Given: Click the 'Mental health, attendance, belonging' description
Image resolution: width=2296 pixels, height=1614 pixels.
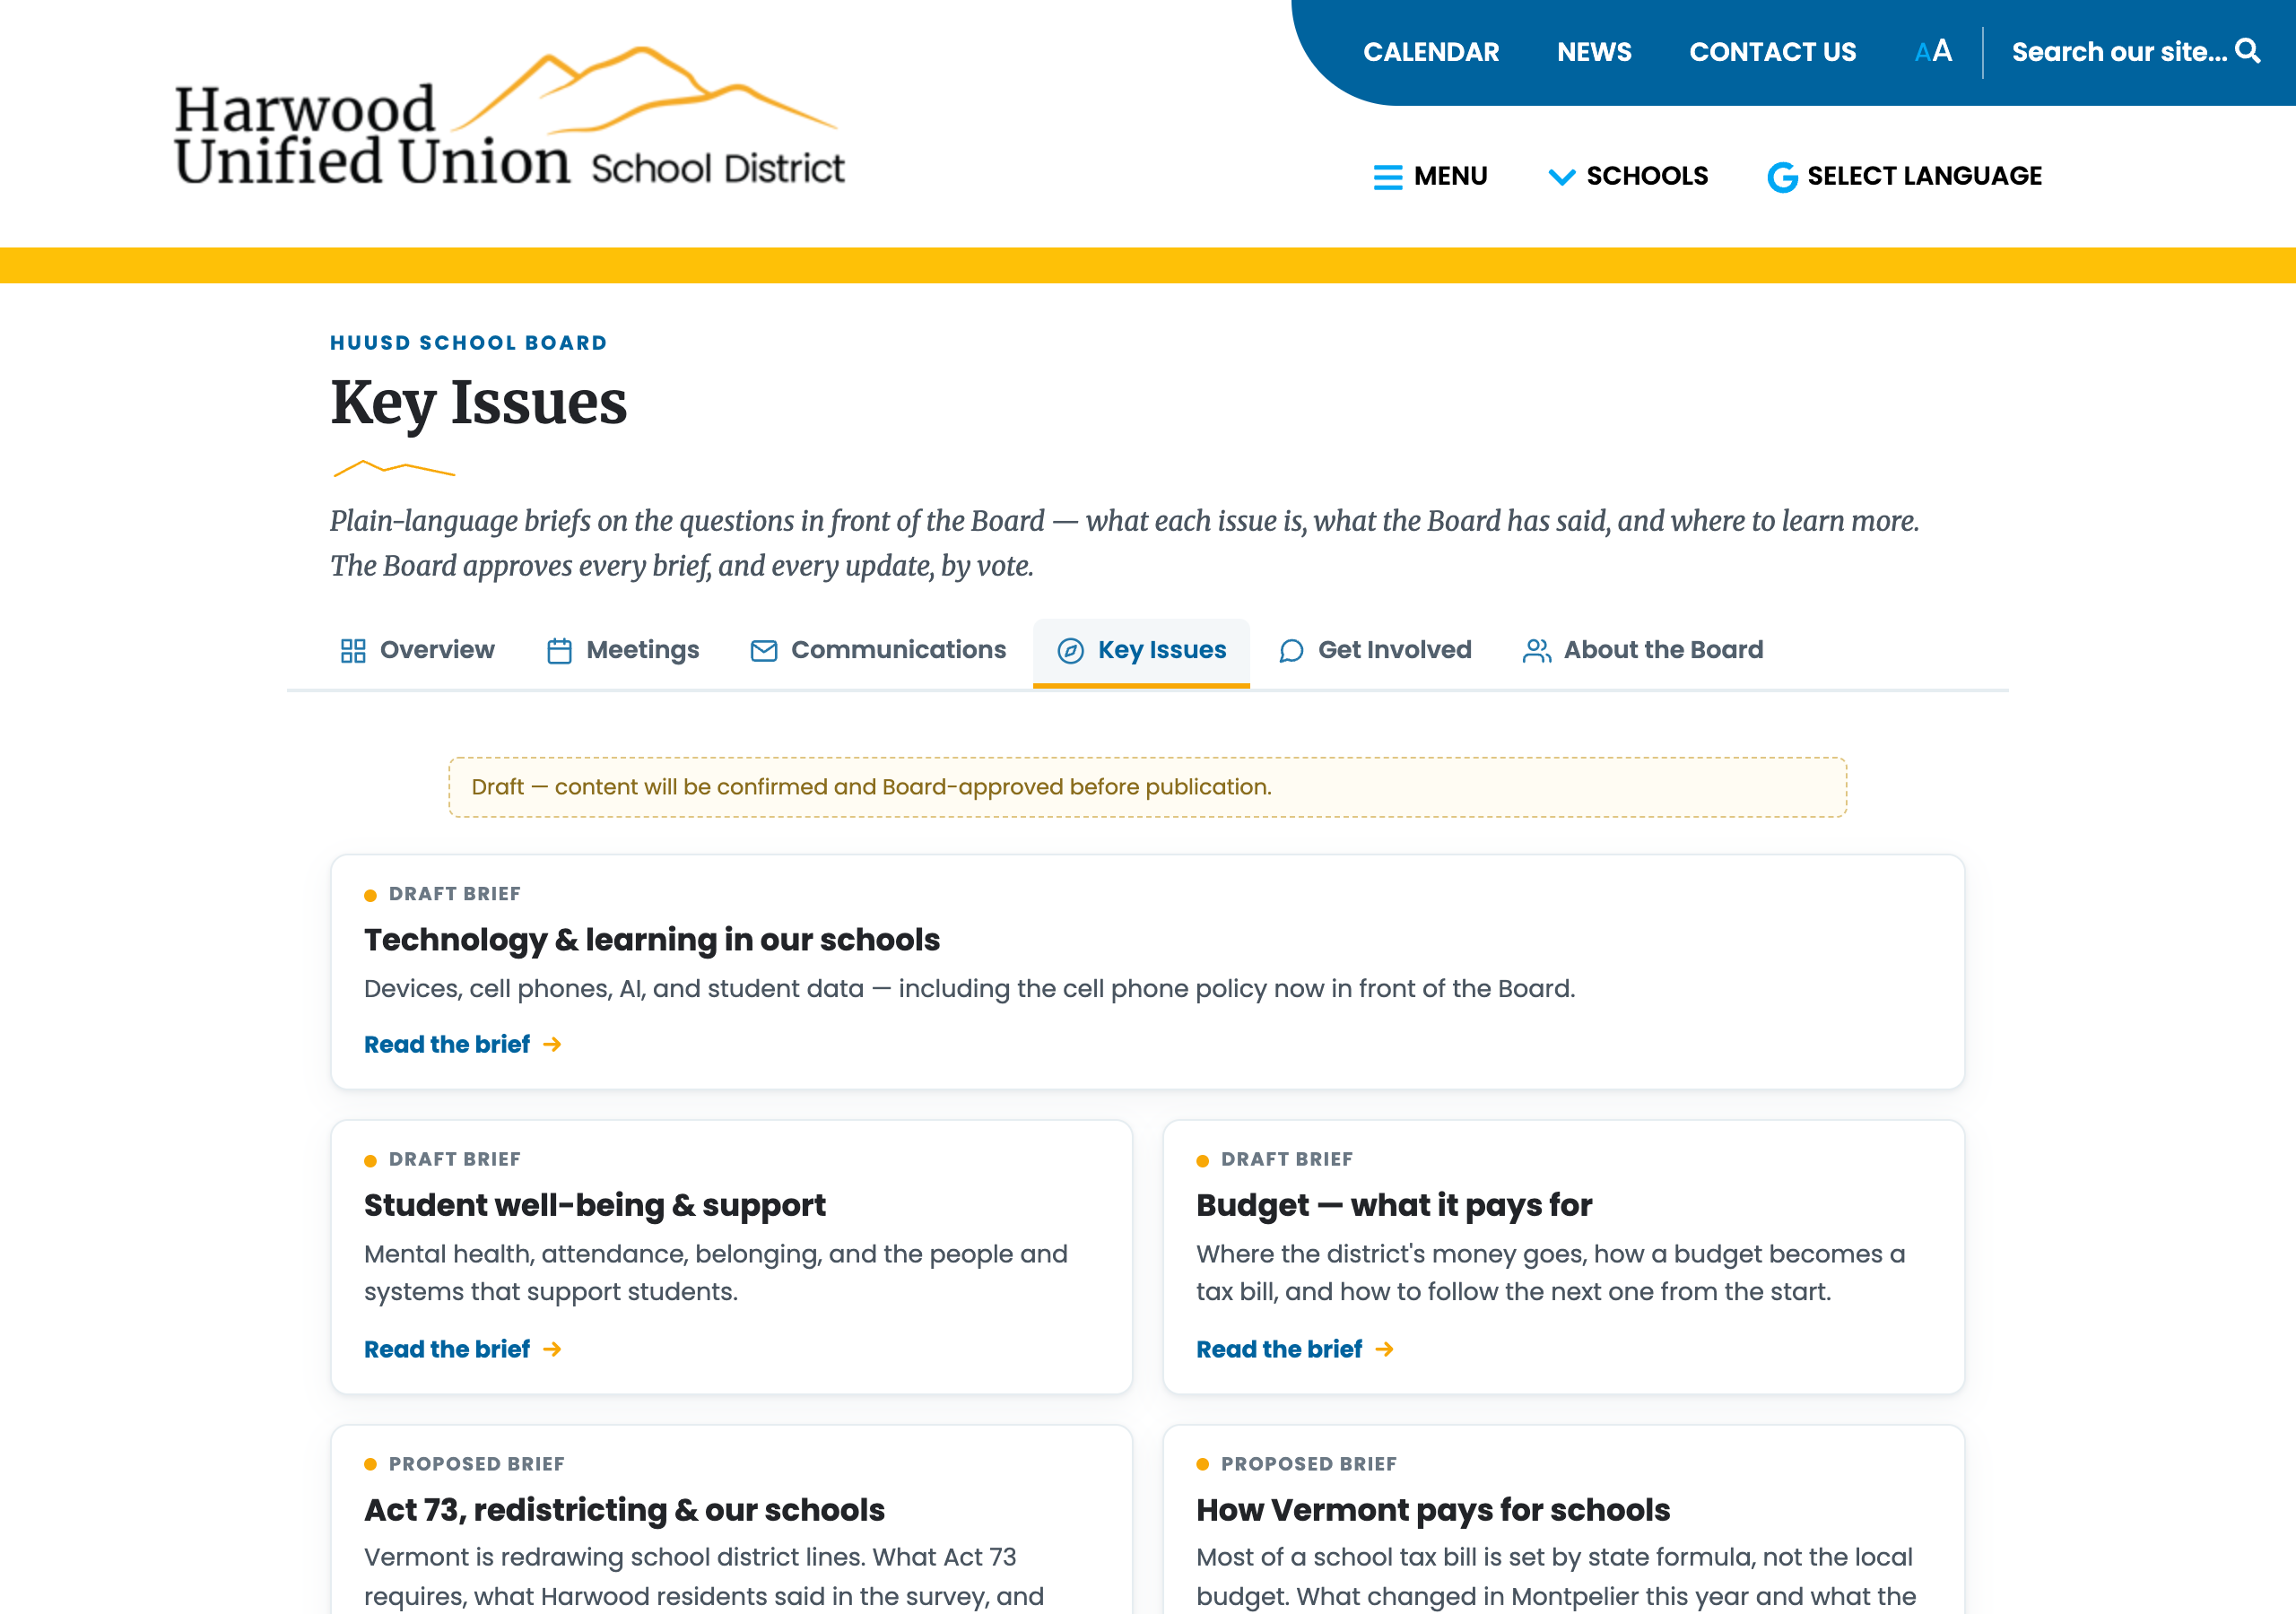Looking at the screenshot, I should 716,1273.
